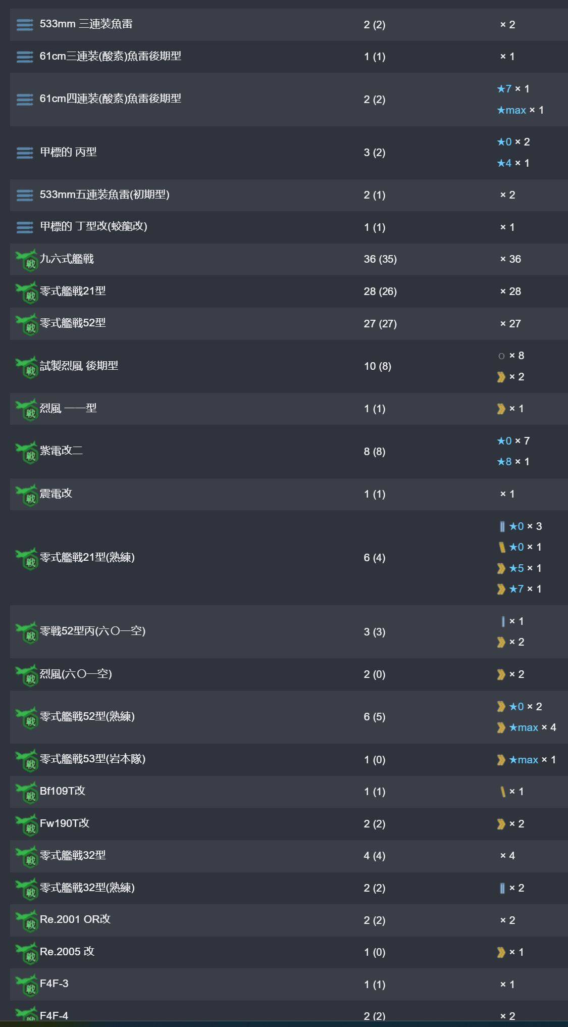Click fighter icon next to F4F-3

pos(27,985)
